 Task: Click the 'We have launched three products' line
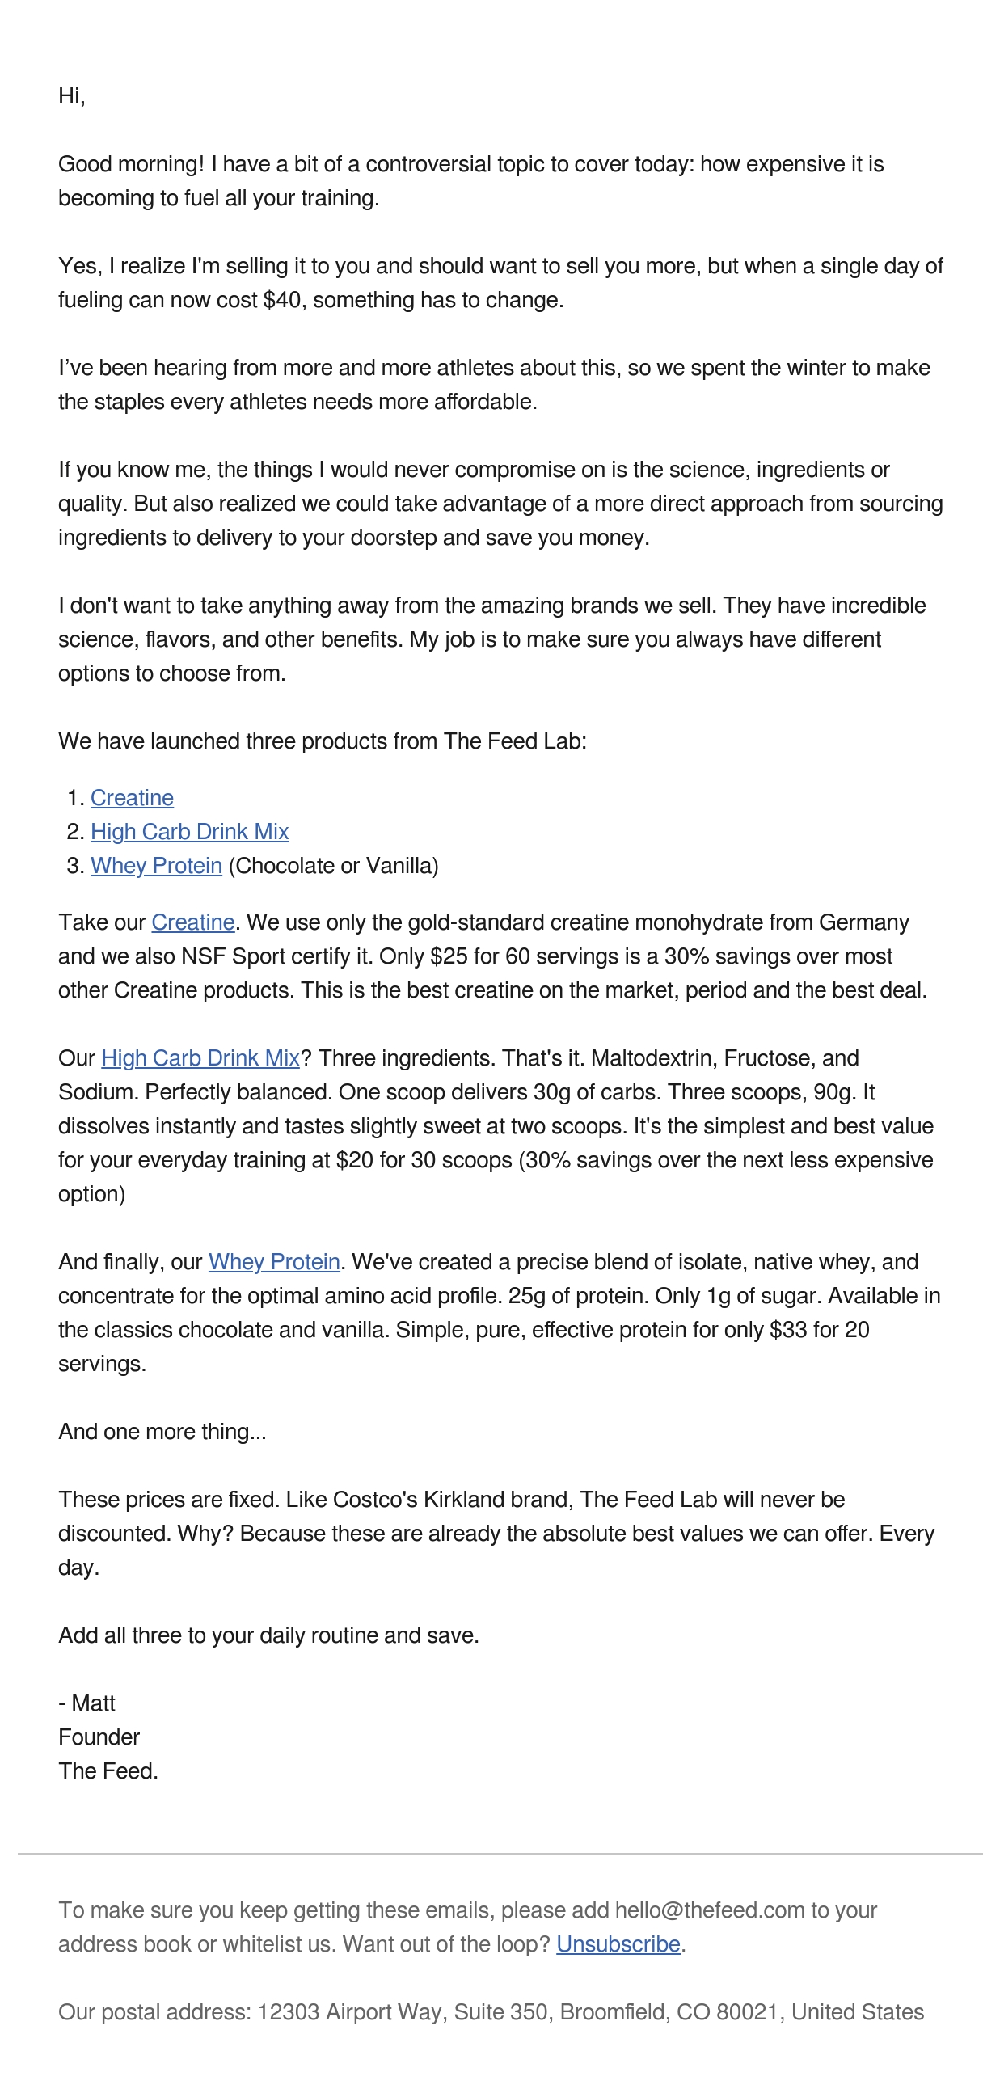(x=322, y=742)
